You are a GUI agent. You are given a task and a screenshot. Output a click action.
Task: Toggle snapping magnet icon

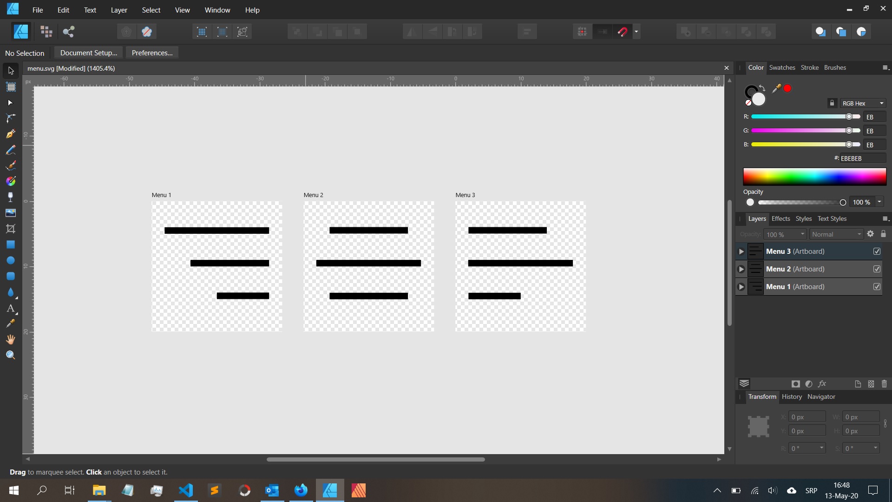point(623,32)
